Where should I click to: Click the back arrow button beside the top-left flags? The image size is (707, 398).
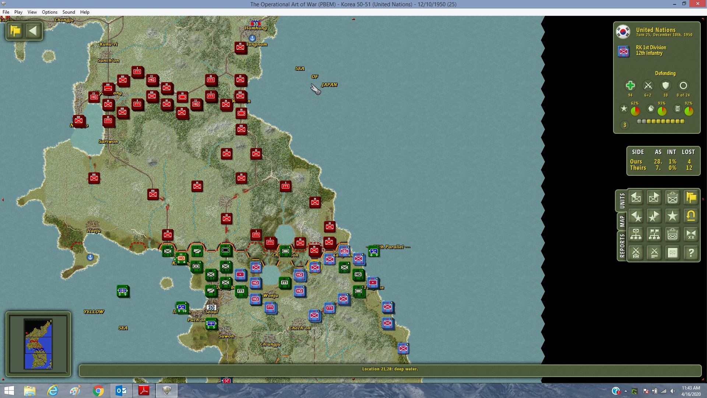[x=33, y=31]
